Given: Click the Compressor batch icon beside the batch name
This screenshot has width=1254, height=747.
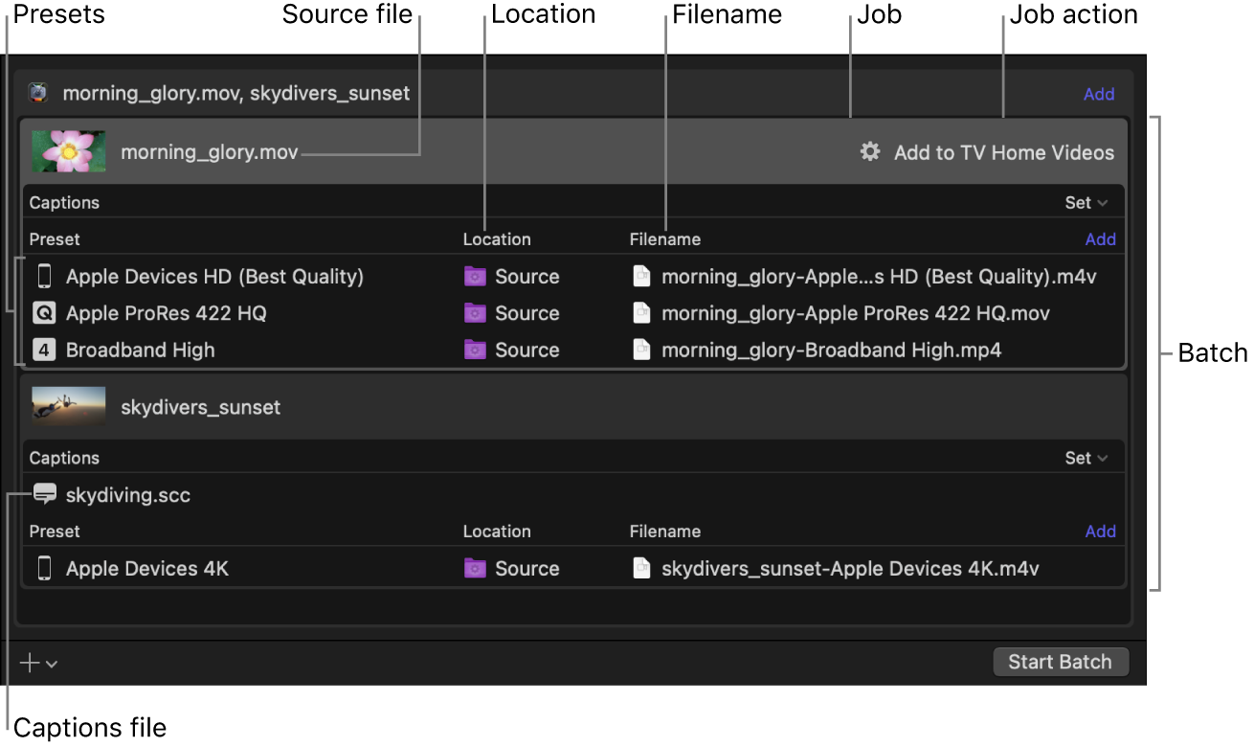Looking at the screenshot, I should point(37,93).
